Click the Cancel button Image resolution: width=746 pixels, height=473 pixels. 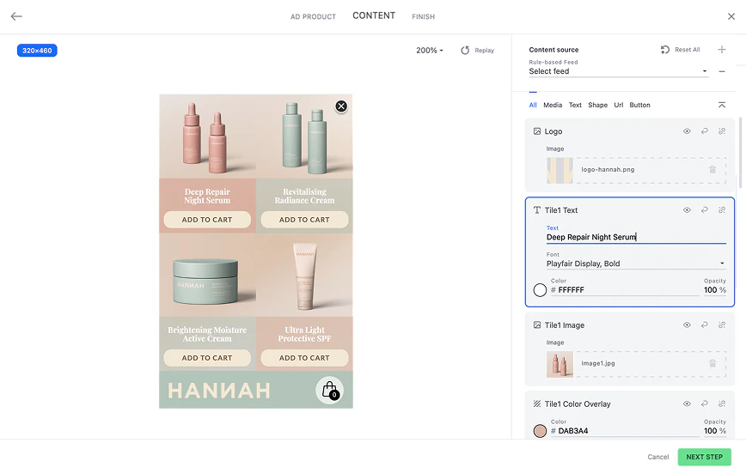pyautogui.click(x=658, y=457)
